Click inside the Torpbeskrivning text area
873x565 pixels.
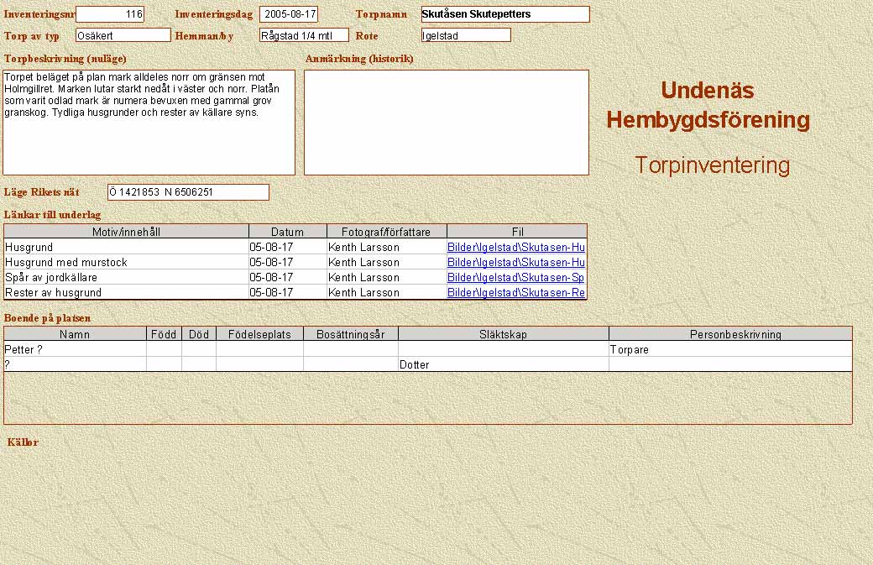149,122
